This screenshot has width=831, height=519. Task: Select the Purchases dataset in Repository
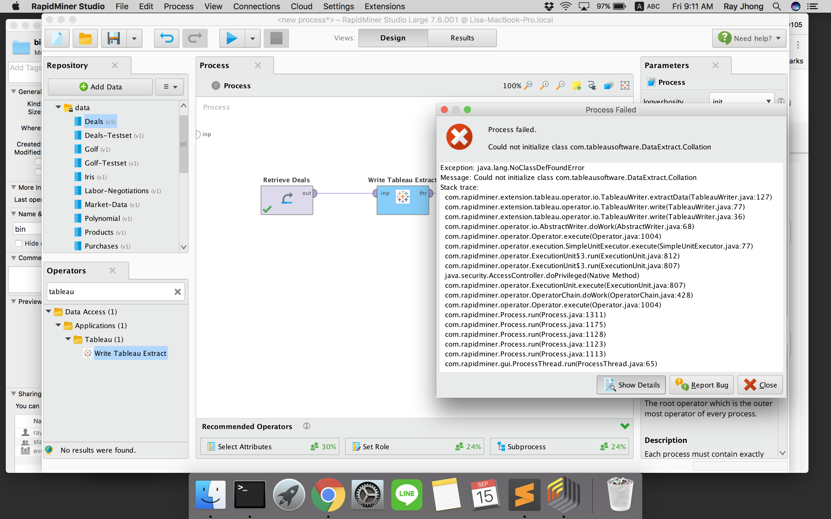[x=107, y=246]
